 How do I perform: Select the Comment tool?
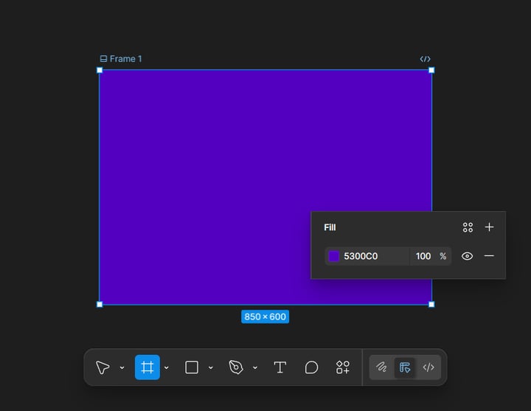(x=311, y=367)
